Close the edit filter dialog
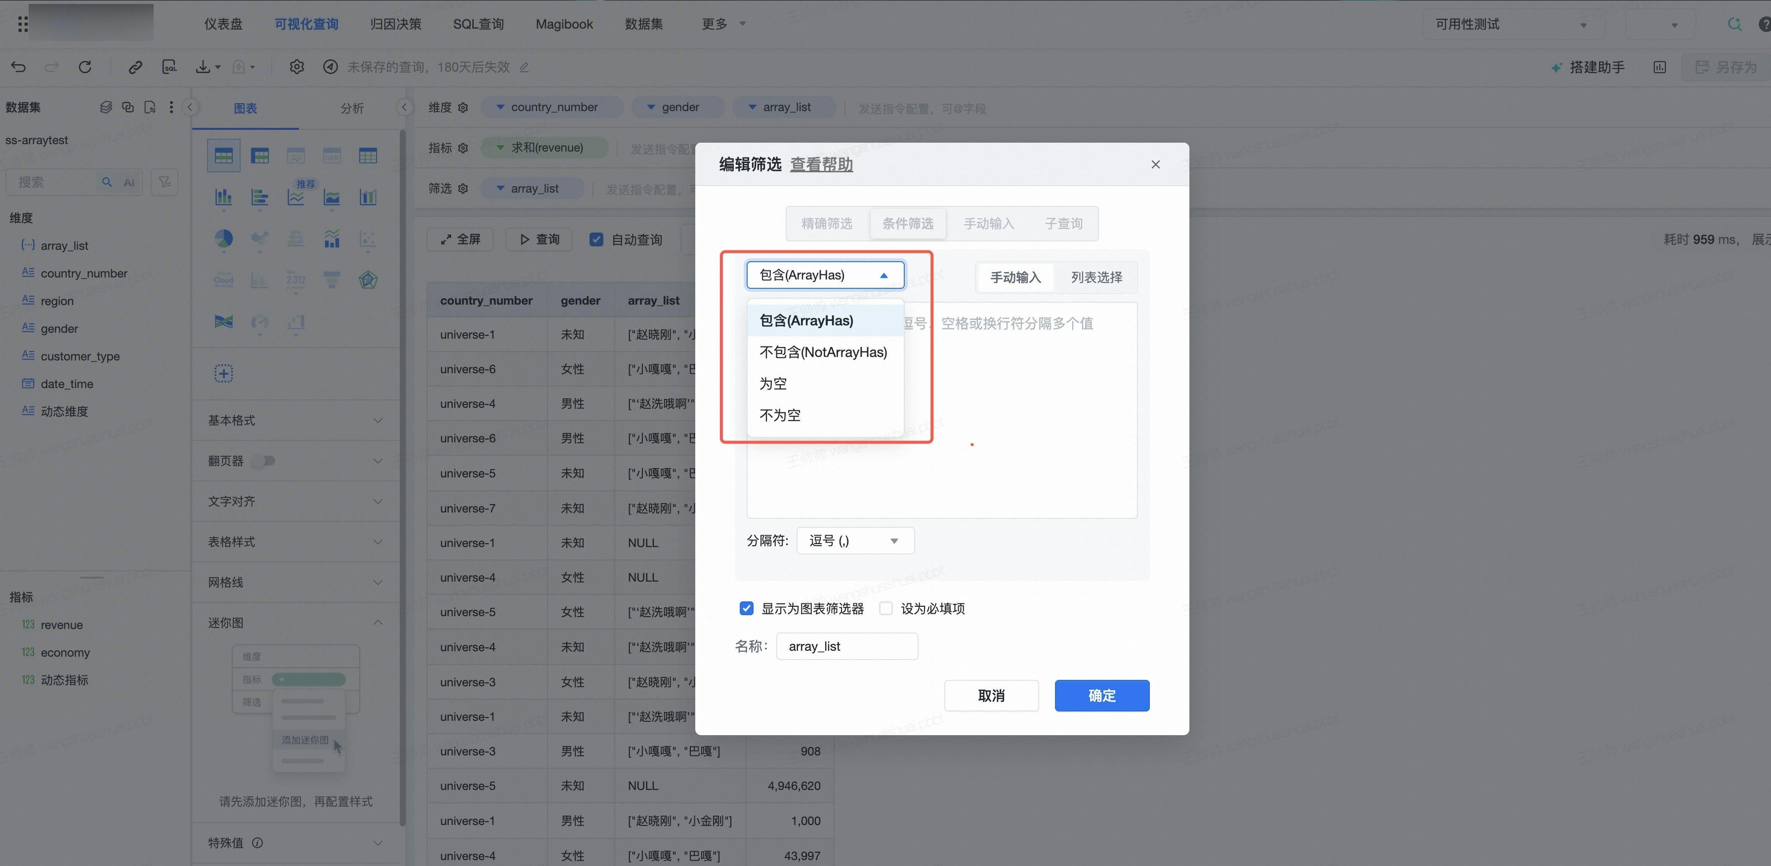 pos(1156,164)
